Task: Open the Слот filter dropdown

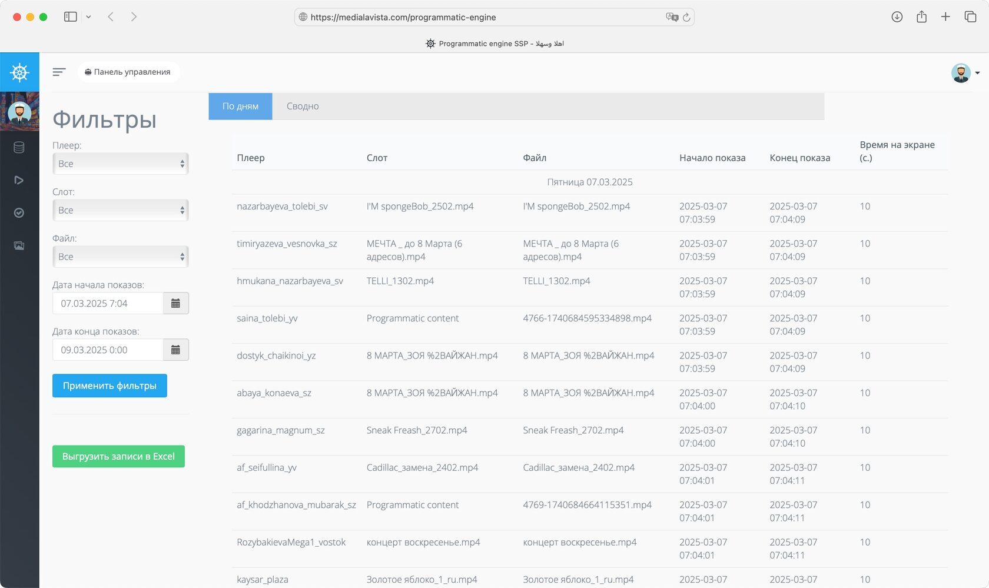Action: click(x=120, y=210)
